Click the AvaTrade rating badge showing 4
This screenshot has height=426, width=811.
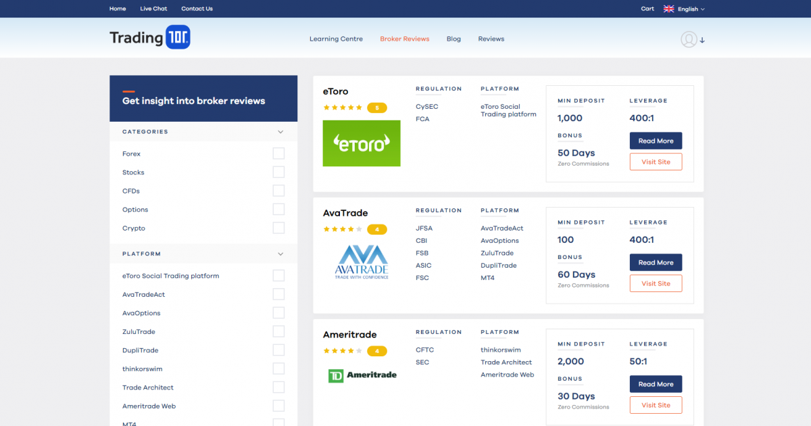(x=376, y=229)
